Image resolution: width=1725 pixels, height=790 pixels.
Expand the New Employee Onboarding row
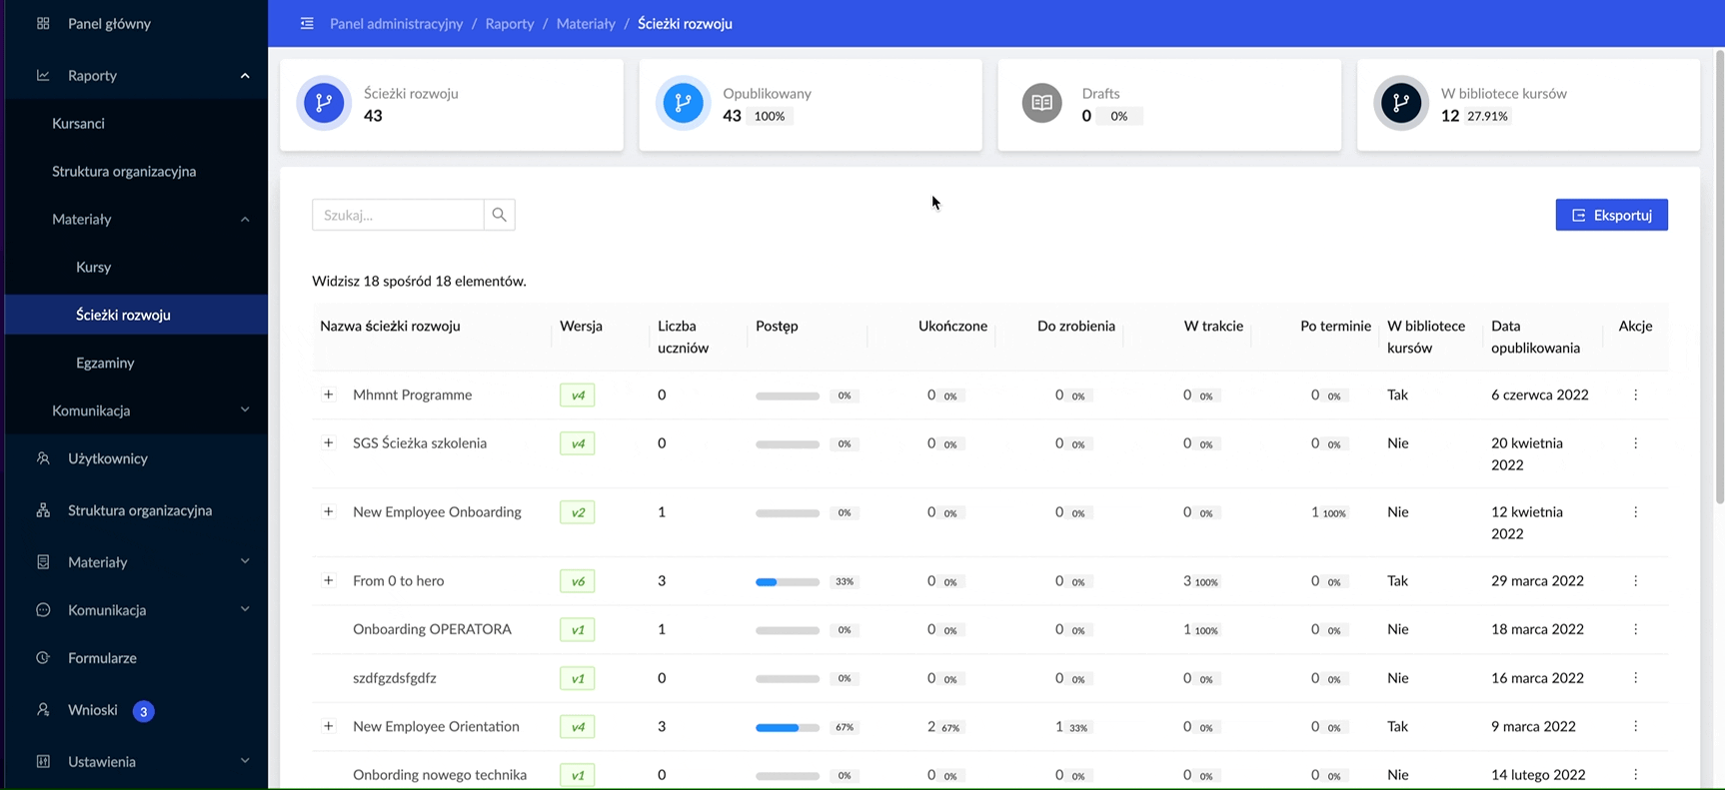(328, 511)
